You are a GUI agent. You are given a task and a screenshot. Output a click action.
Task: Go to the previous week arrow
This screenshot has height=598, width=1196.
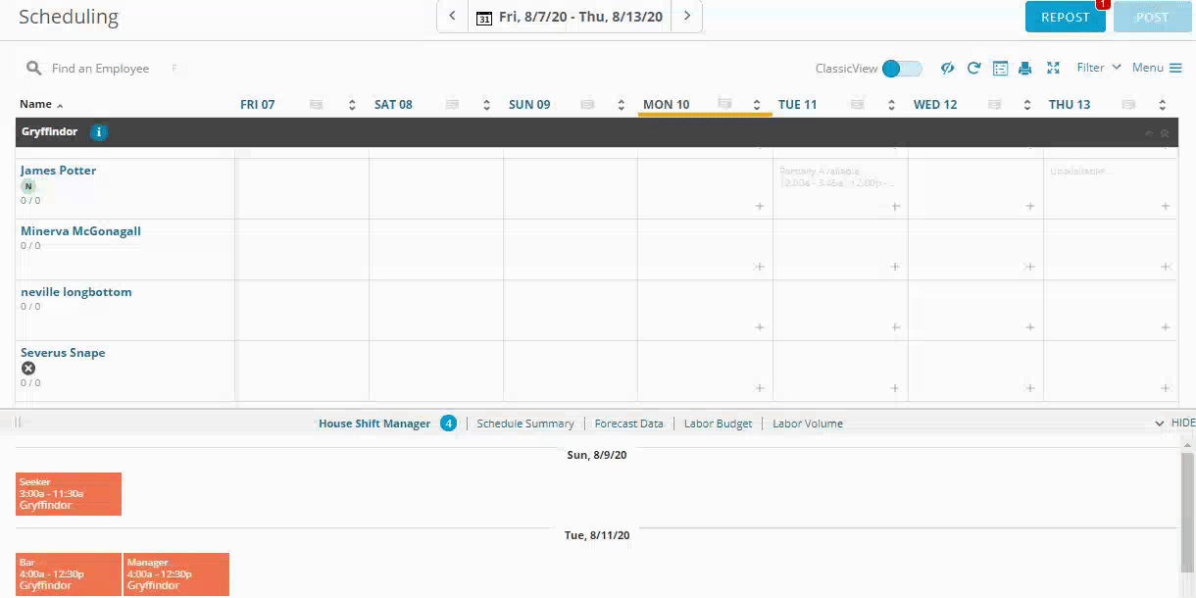452,16
